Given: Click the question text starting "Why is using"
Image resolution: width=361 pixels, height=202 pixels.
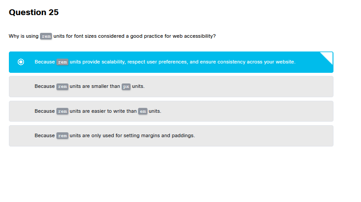Looking at the screenshot, I should [24, 36].
